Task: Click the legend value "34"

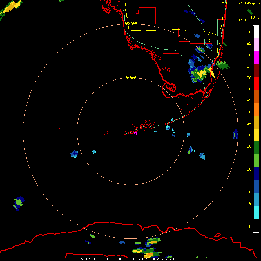Action: (249, 123)
